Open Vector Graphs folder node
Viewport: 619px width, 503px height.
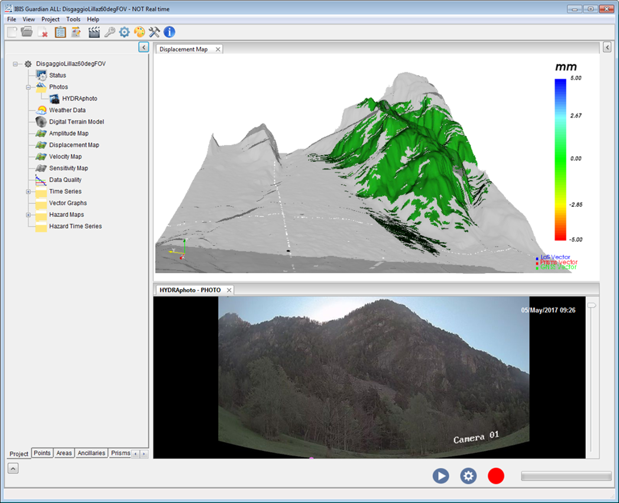click(67, 203)
